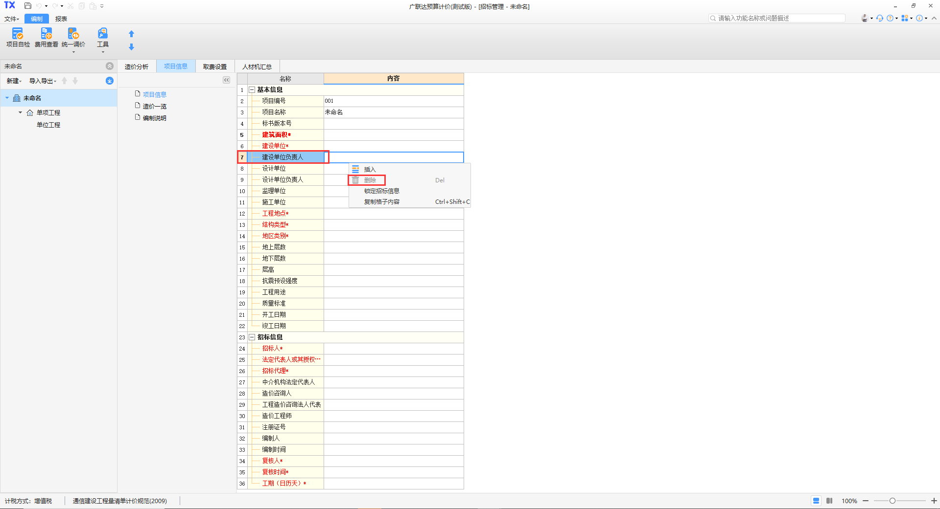940x509 pixels.
Task: Click the zoom slider handle in the status bar
Action: coord(893,501)
